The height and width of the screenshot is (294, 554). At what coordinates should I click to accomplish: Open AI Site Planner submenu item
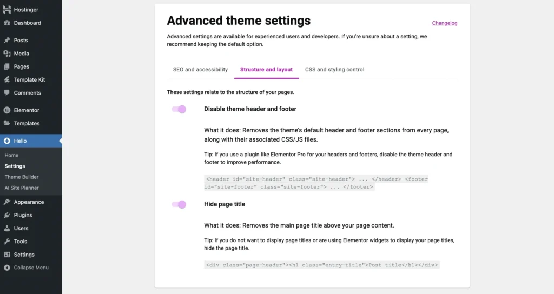coord(22,188)
